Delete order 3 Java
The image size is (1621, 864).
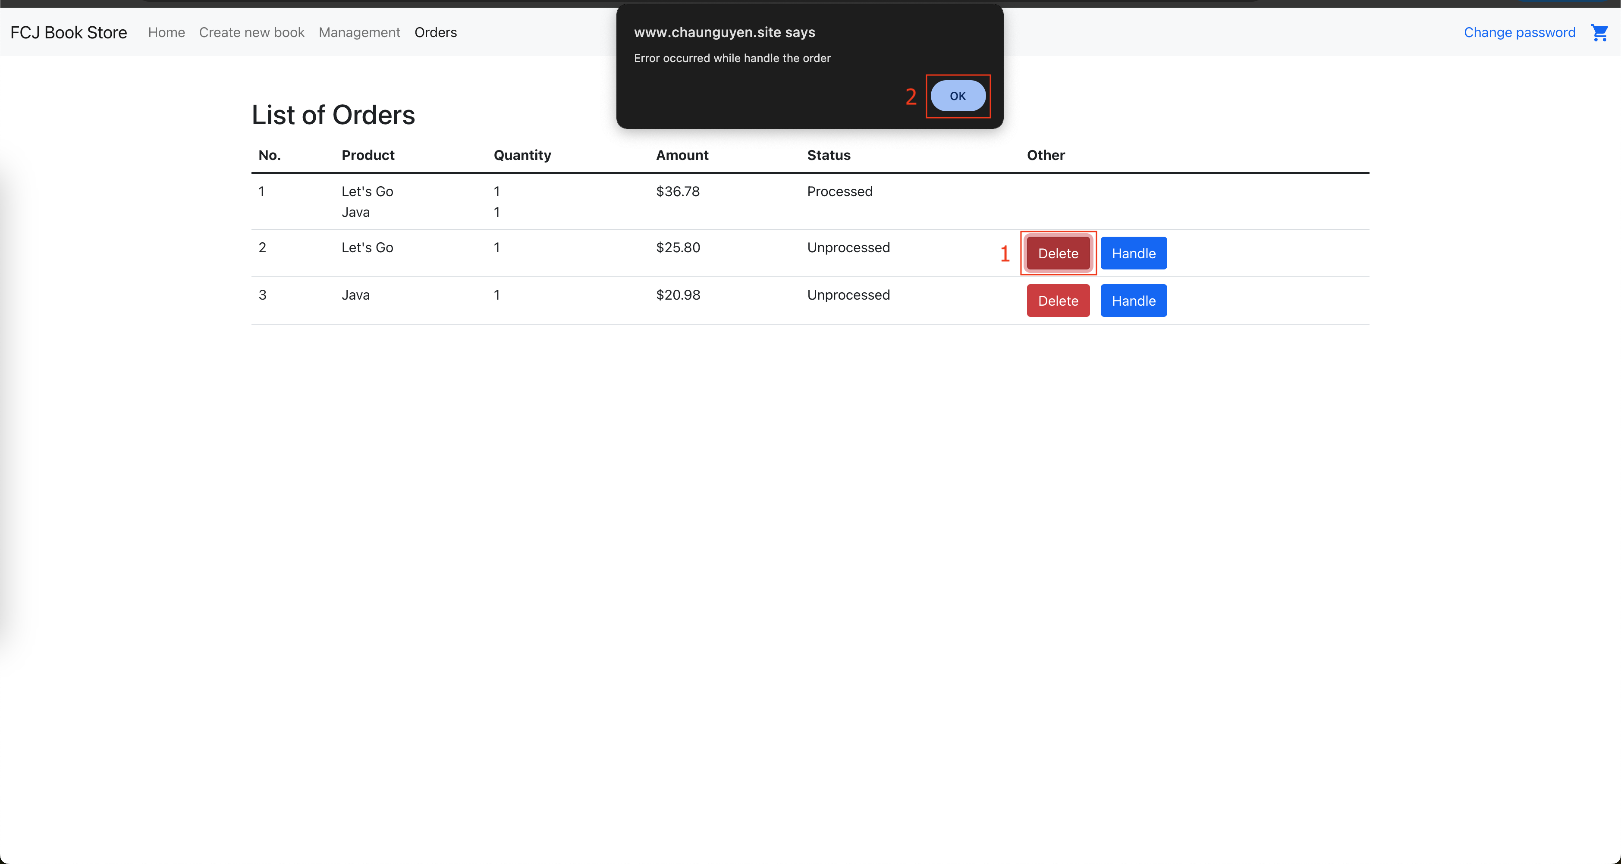pos(1058,301)
